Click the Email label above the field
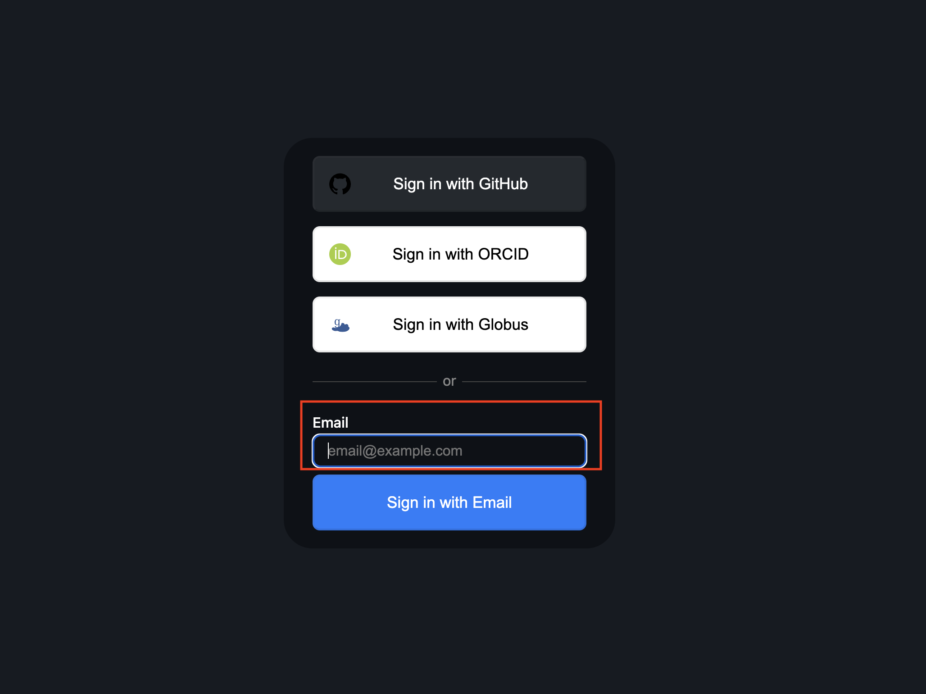The width and height of the screenshot is (926, 694). (x=331, y=423)
